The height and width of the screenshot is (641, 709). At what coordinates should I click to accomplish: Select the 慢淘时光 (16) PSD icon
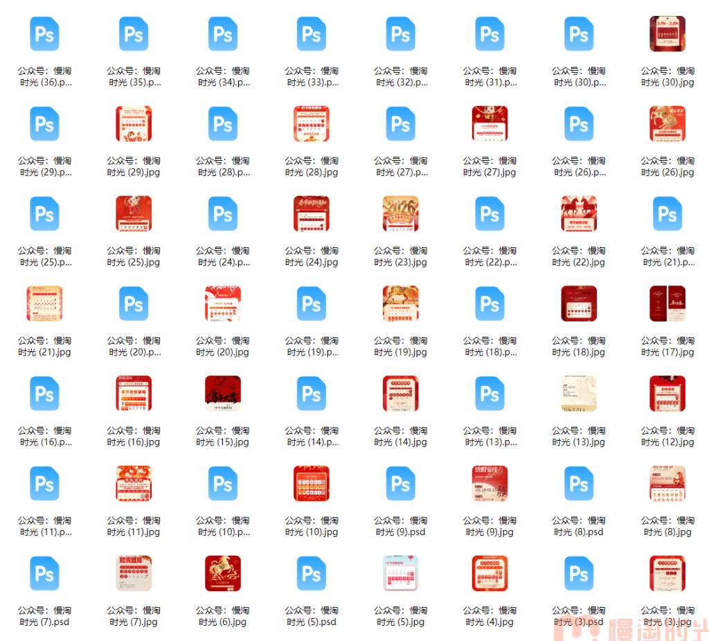[44, 394]
